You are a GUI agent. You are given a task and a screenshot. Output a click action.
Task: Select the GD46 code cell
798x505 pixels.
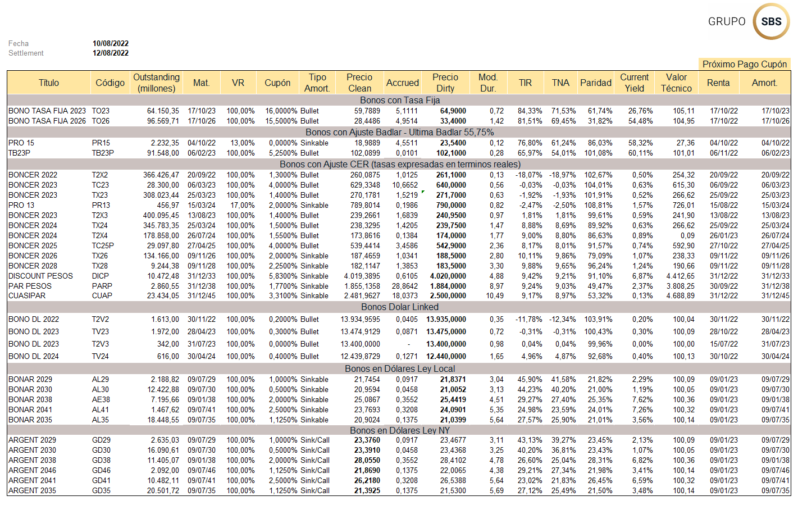pyautogui.click(x=102, y=470)
